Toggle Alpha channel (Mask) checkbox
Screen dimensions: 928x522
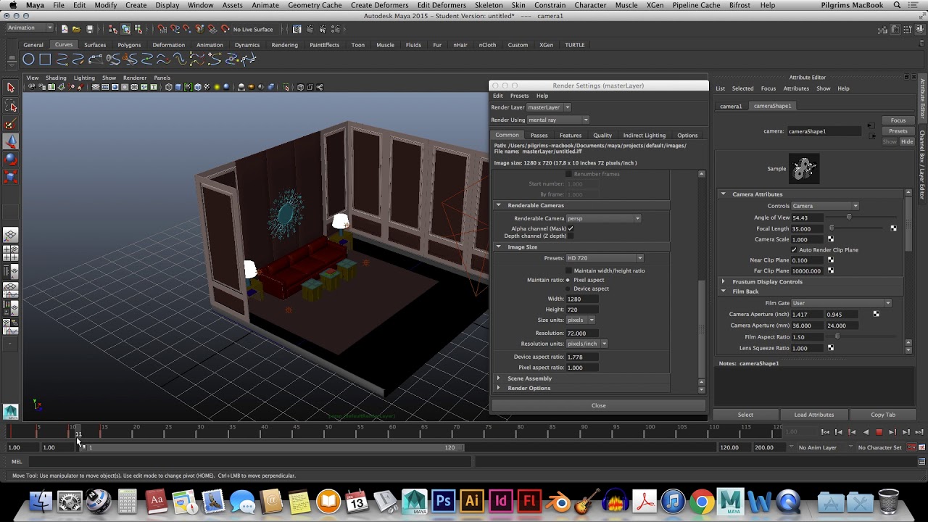tap(571, 228)
